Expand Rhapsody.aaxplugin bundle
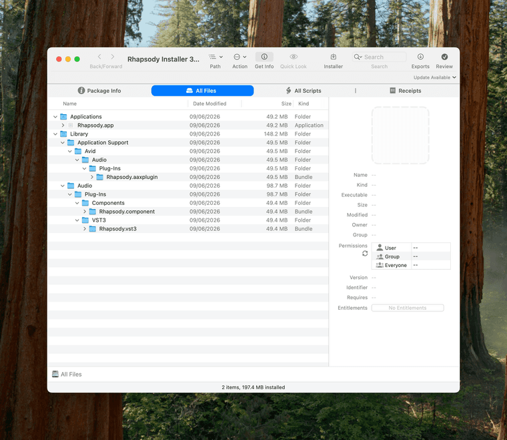Image resolution: width=507 pixels, height=440 pixels. 92,177
